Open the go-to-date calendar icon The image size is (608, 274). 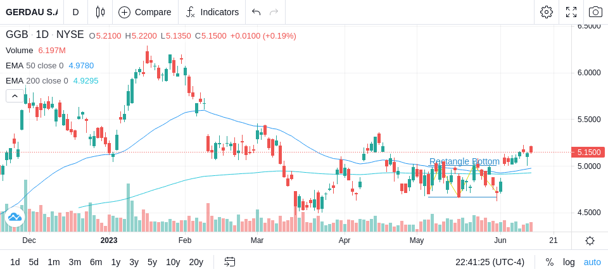(x=229, y=263)
